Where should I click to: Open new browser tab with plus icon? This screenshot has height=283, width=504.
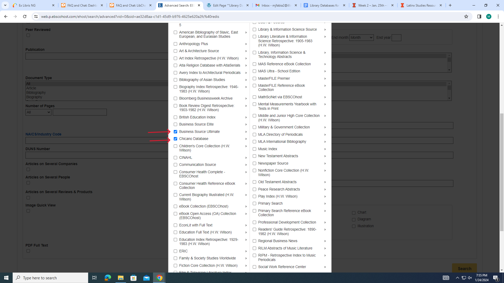[450, 5]
